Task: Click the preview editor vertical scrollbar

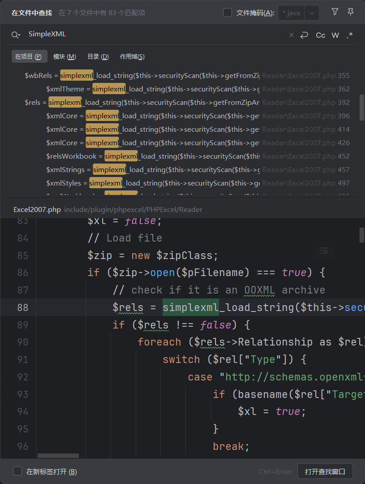Action: (361, 235)
